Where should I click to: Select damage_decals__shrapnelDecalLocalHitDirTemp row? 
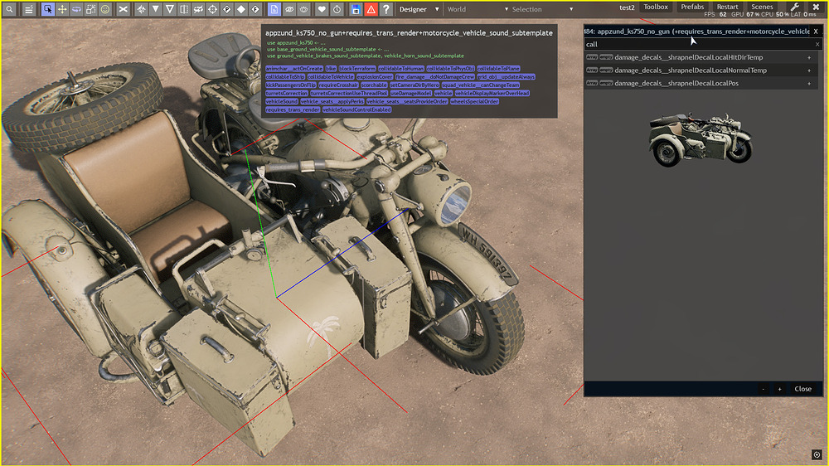pyautogui.click(x=700, y=57)
